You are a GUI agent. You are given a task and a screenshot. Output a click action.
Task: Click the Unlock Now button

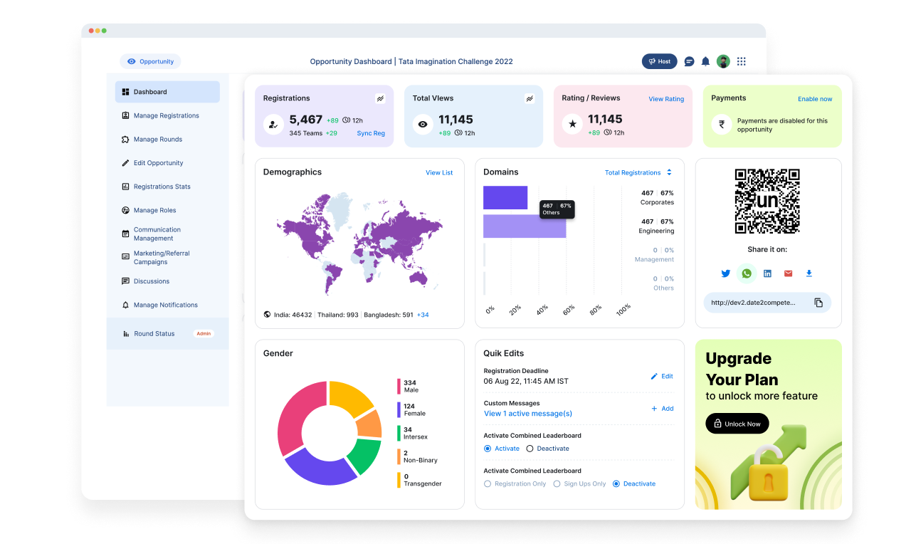coord(737,423)
